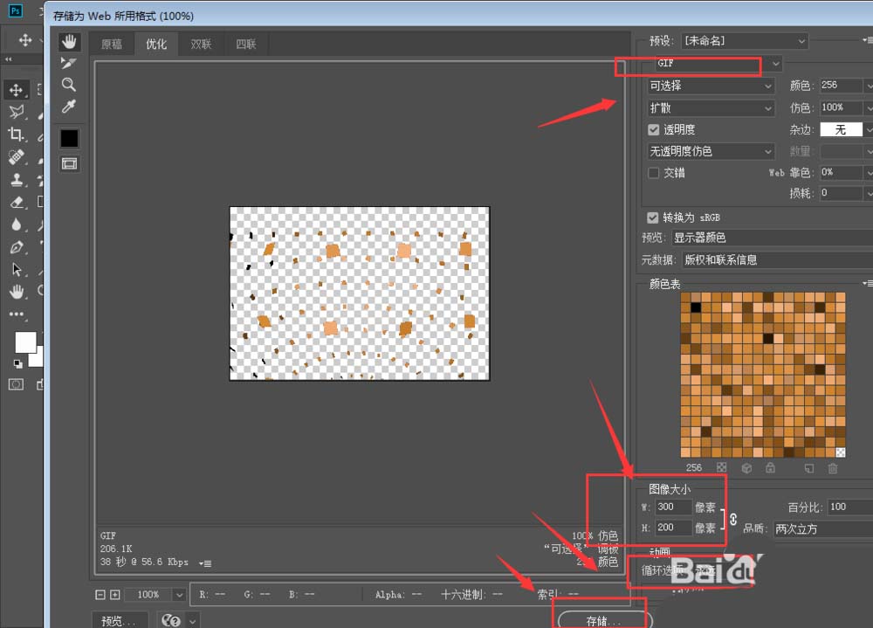873x628 pixels.
Task: Select the Spot Healing bandage tool
Action: 16,156
